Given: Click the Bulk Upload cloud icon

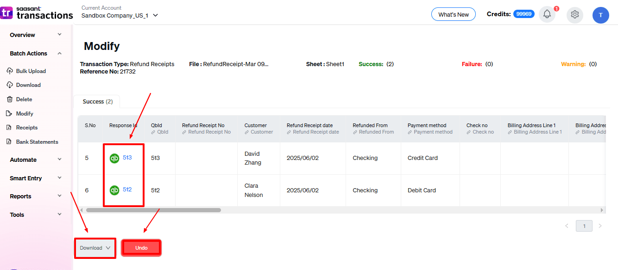Looking at the screenshot, I should [10, 71].
